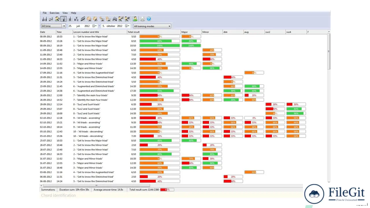The height and width of the screenshot is (208, 370).
Task: Print the results with printer icon
Action: [x=143, y=19]
